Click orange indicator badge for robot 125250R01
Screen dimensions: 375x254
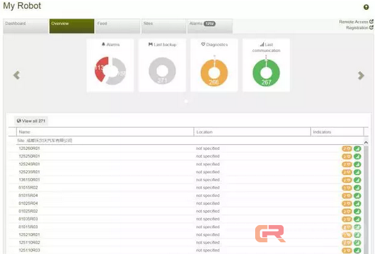coord(347,157)
